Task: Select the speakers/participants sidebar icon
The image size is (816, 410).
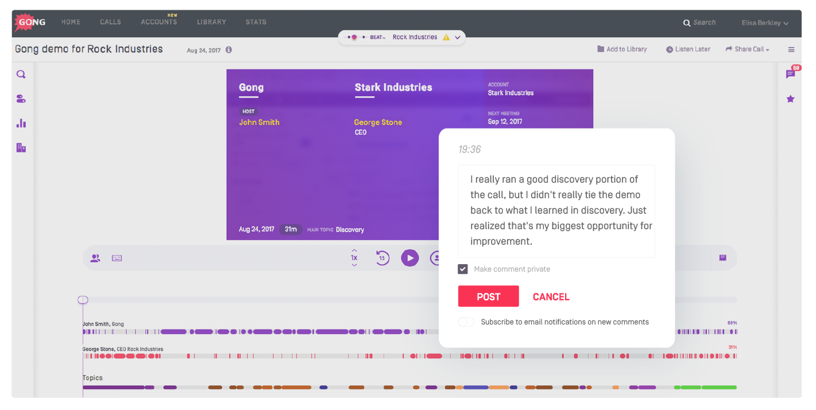Action: [x=21, y=98]
